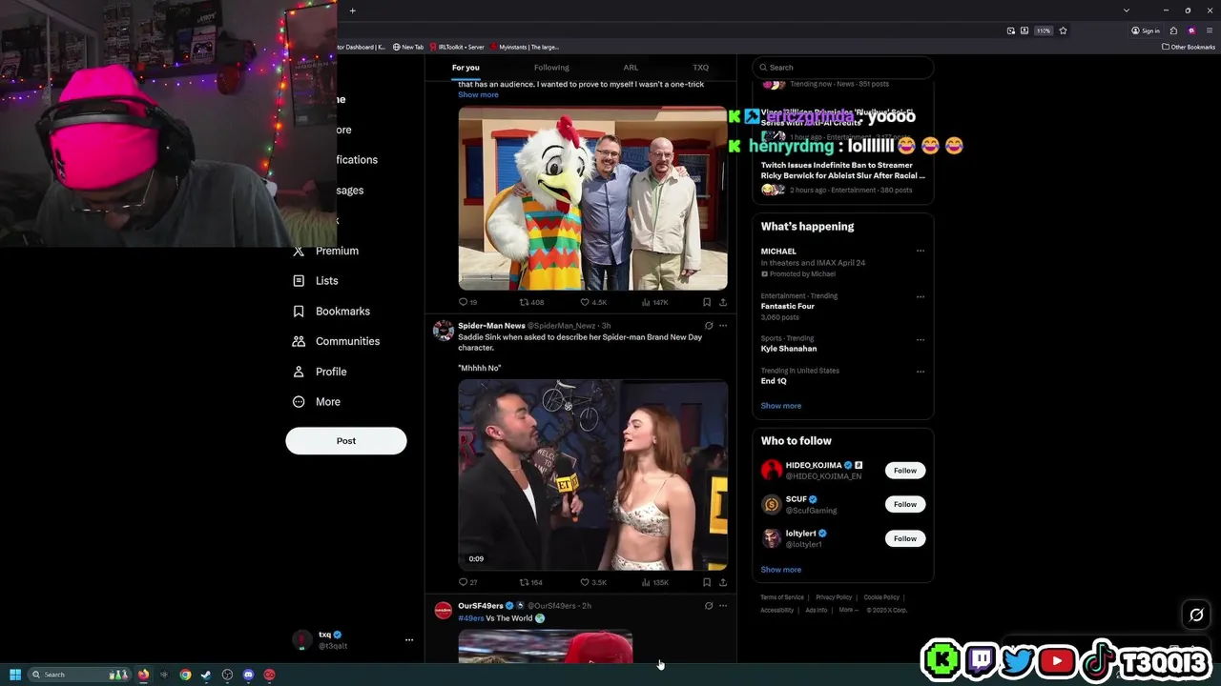Viewport: 1221px width, 686px height.
Task: Share the Spider-Man News post
Action: pyautogui.click(x=723, y=582)
